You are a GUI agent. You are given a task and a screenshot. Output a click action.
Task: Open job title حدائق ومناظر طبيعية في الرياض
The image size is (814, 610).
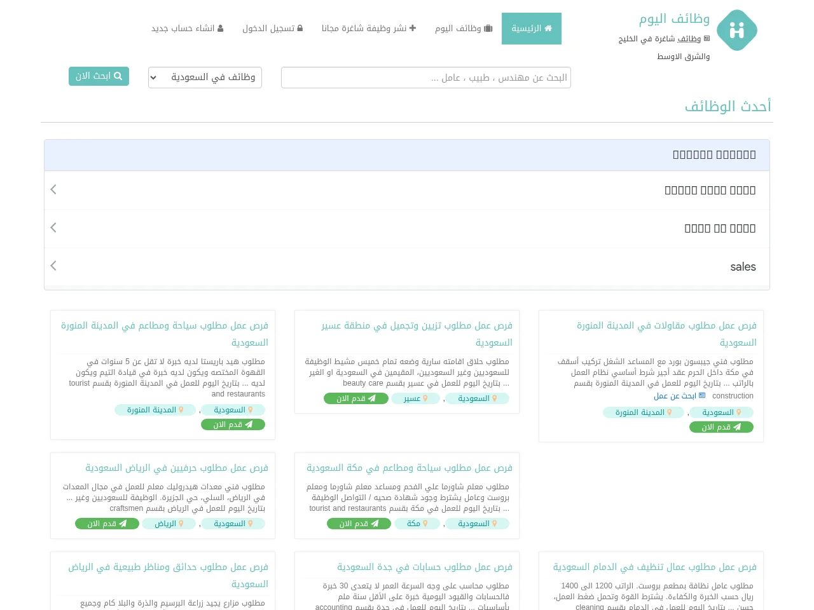[x=168, y=575]
